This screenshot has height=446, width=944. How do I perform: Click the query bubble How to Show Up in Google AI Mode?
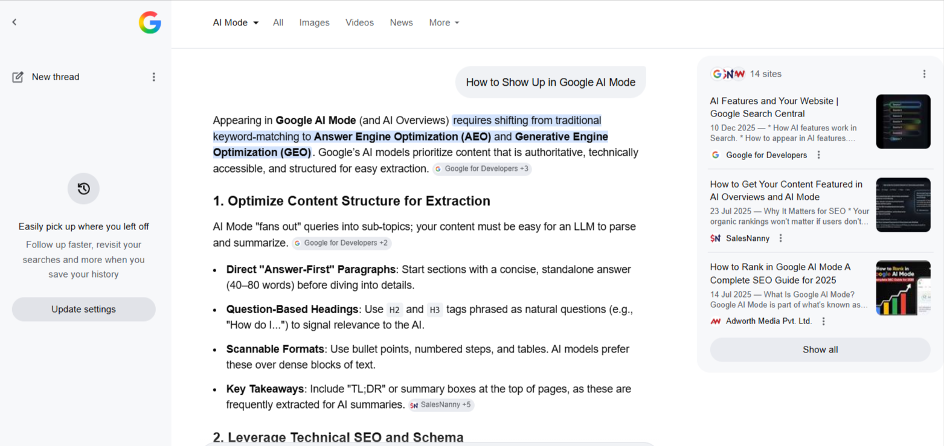pyautogui.click(x=551, y=82)
